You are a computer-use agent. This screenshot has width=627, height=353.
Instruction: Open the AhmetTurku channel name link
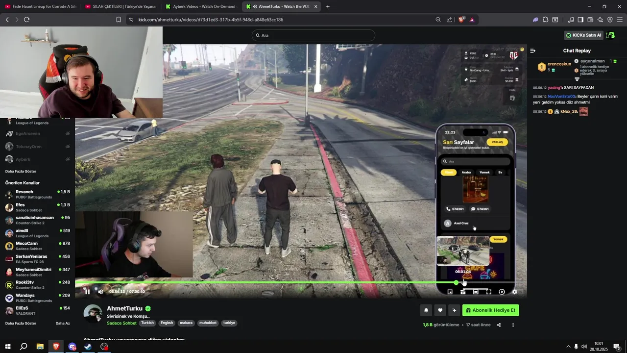[125, 308]
